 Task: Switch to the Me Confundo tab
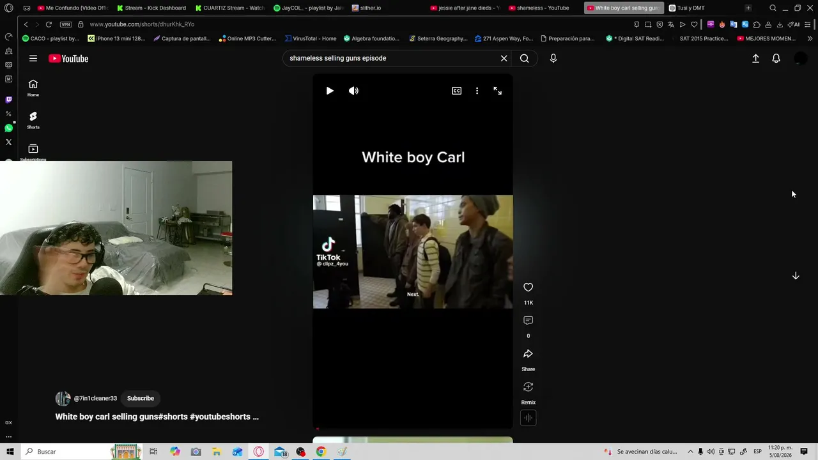(x=73, y=8)
